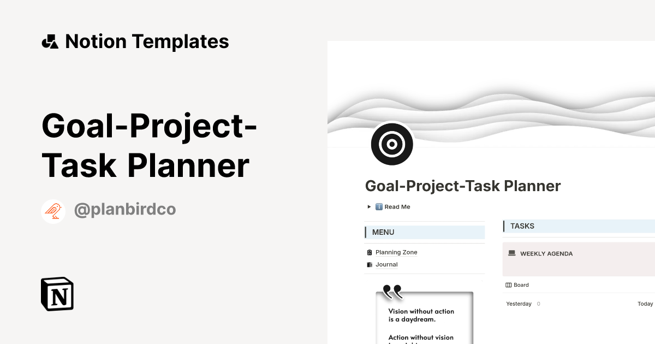Click the MENU callout heading
655x344 pixels.
pyautogui.click(x=383, y=232)
